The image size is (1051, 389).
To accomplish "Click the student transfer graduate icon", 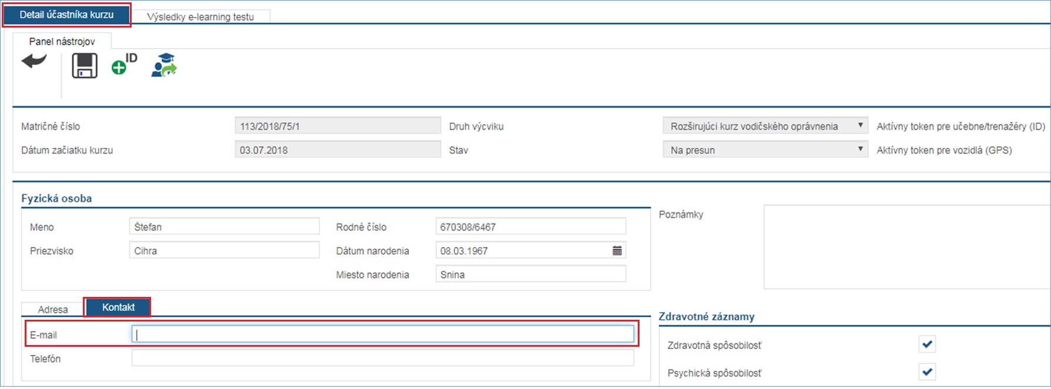I will click(164, 65).
